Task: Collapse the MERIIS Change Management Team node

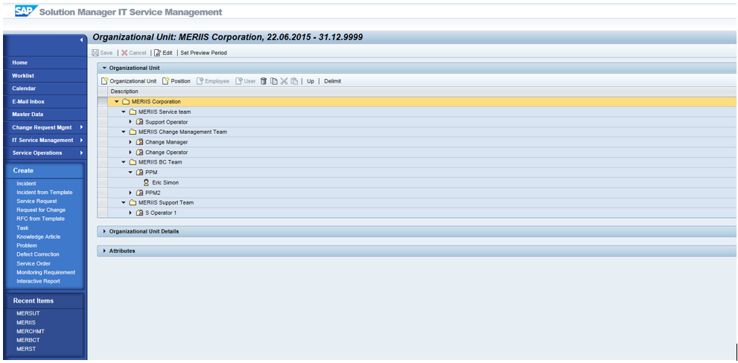Action: (124, 132)
